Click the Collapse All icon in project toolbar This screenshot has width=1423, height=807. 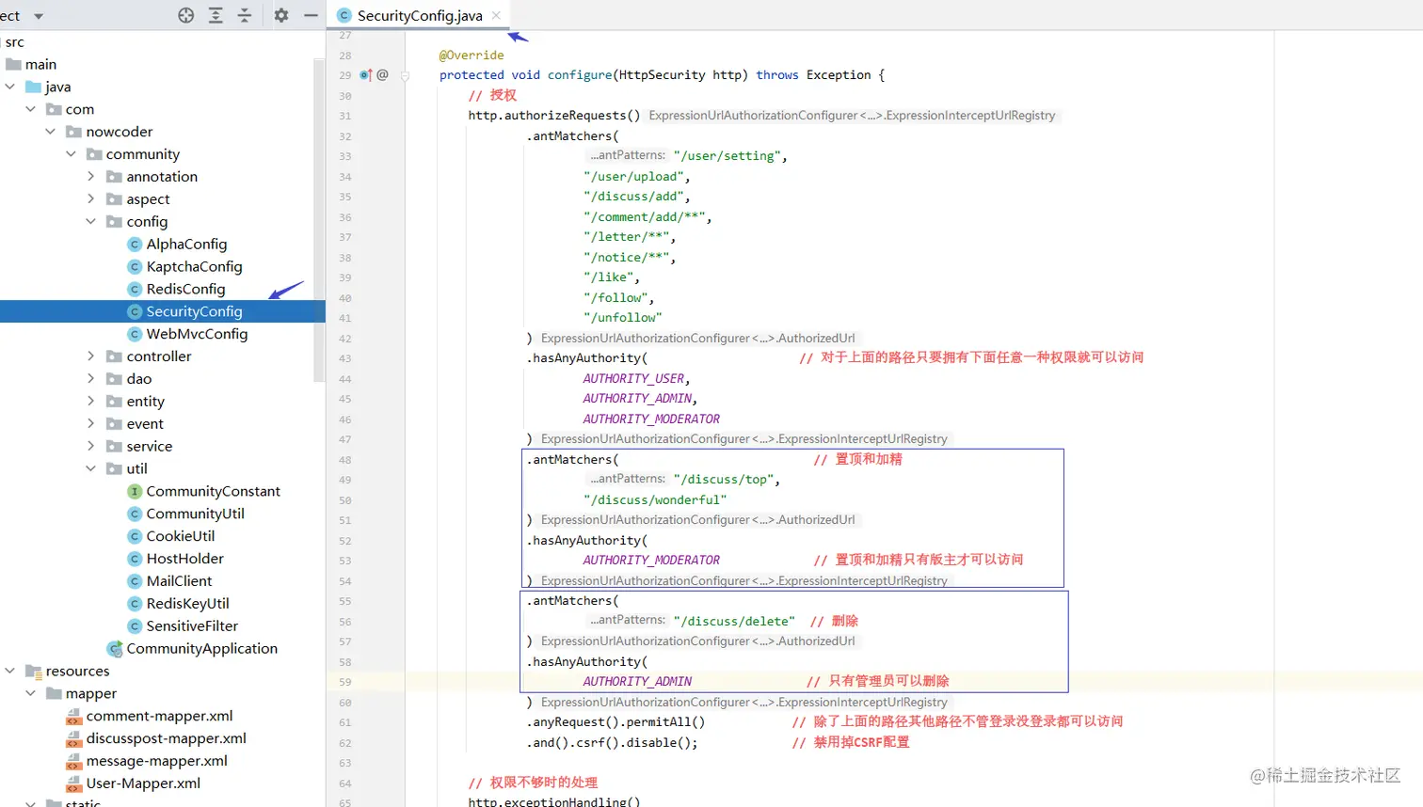[x=245, y=15]
